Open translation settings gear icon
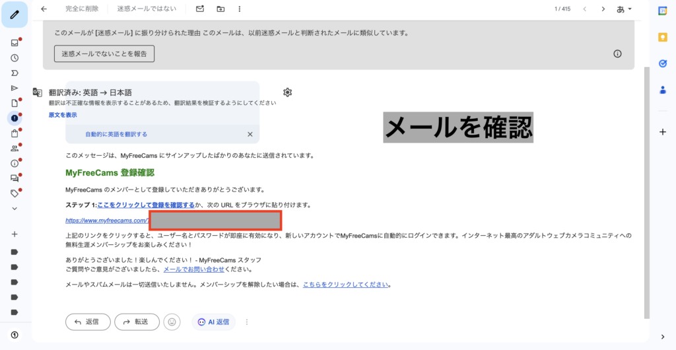Viewport: 676px width, 350px height. click(x=288, y=92)
